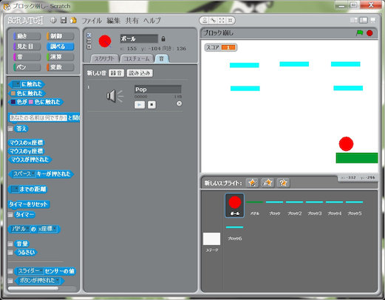Click the pink swatch in 色が block

pyautogui.click(x=31, y=102)
